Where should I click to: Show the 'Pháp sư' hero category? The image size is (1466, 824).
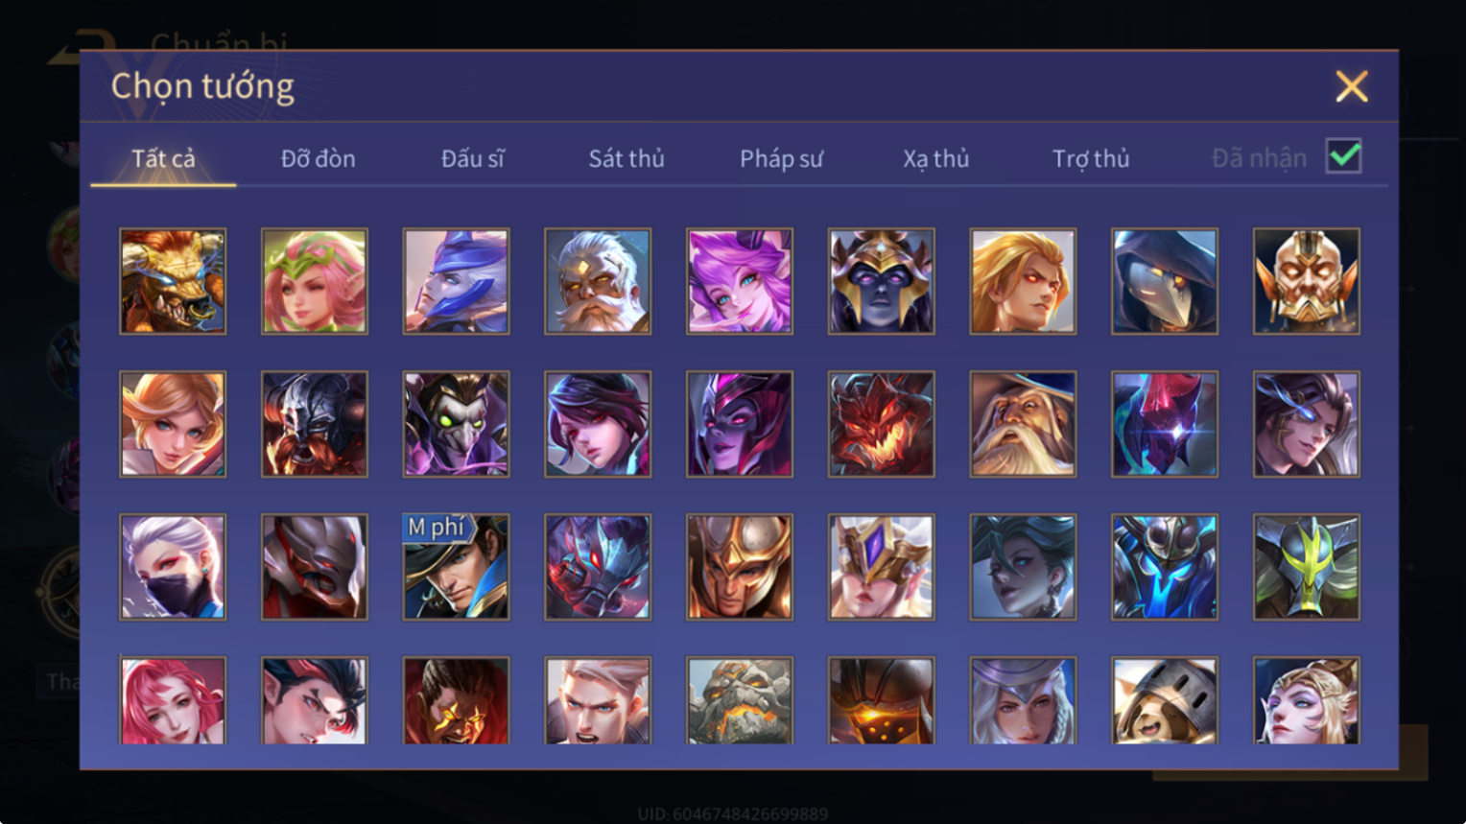(781, 158)
